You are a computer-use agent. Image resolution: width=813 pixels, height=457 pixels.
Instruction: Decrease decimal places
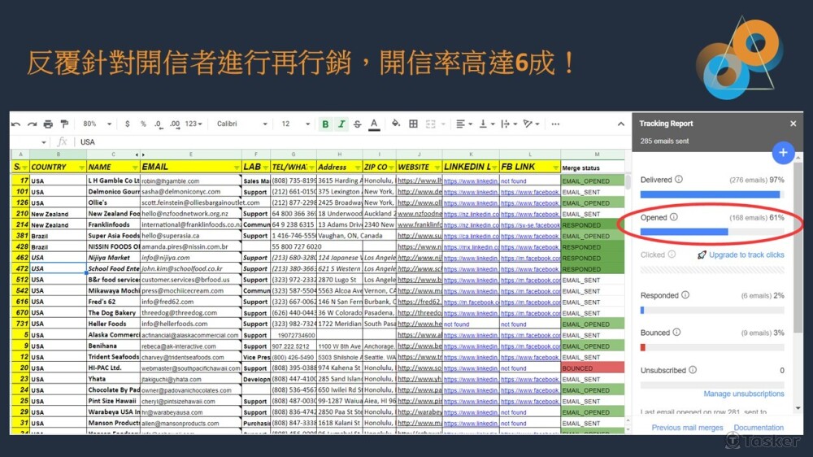[x=159, y=124]
